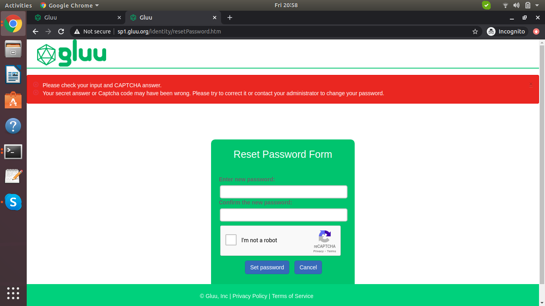545x306 pixels.
Task: Open Ubuntu Software from the dock
Action: [x=13, y=101]
